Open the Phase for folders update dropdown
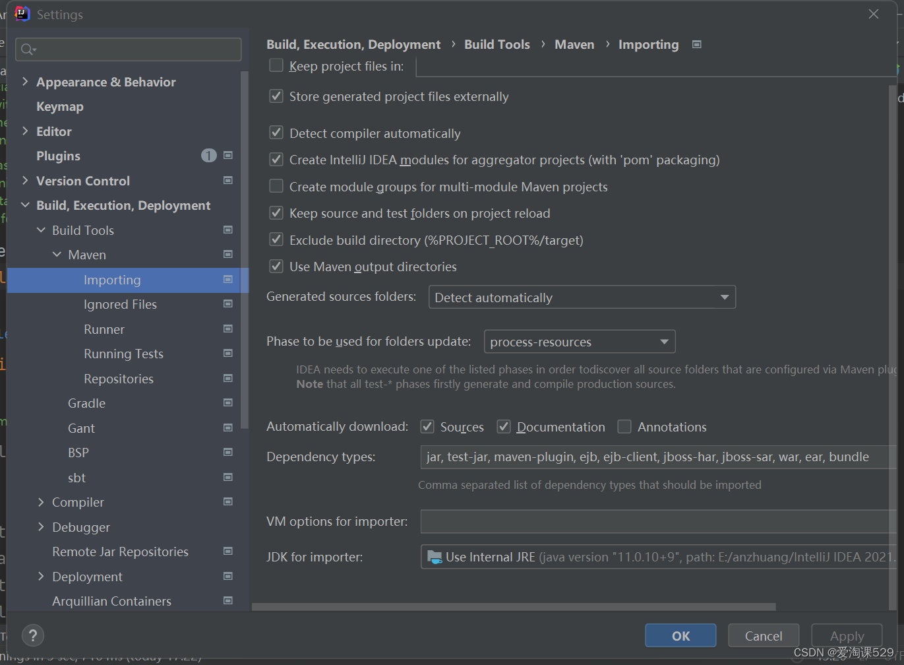 pos(580,341)
